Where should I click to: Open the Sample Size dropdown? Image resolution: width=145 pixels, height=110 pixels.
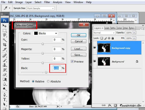40,8
